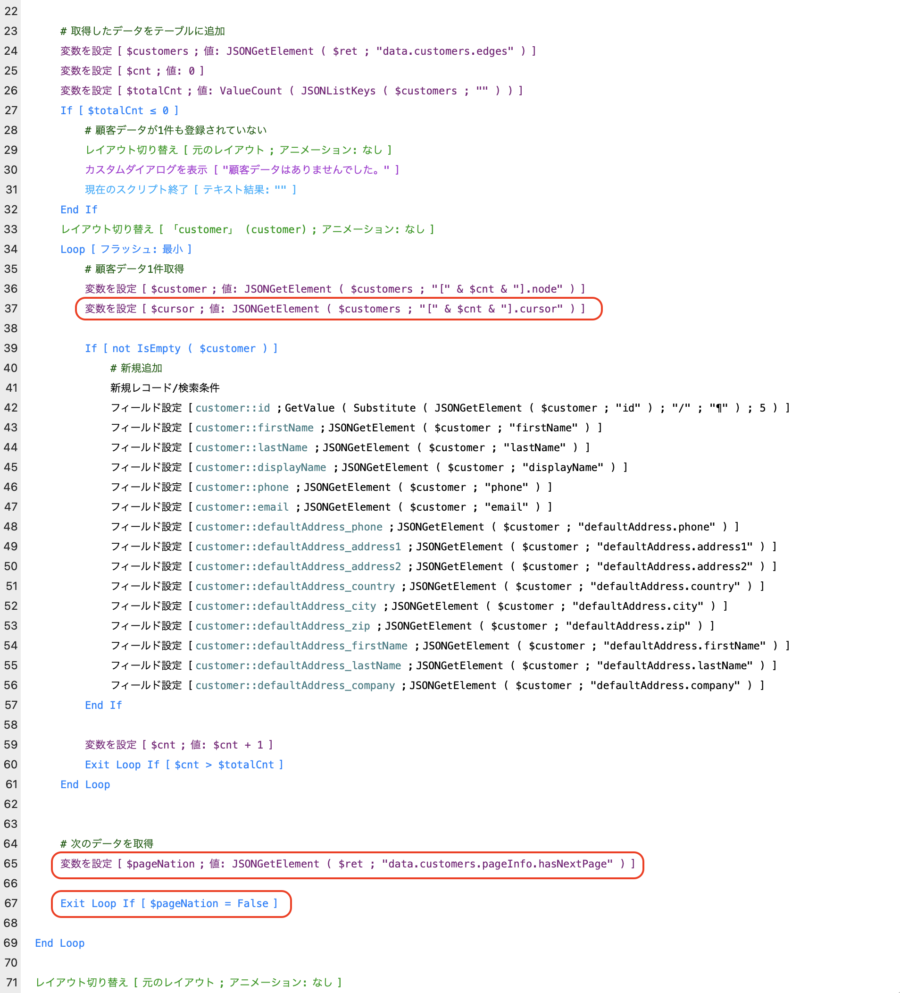
Task: Select フィールド設定 customer::id step
Action: click(x=450, y=408)
